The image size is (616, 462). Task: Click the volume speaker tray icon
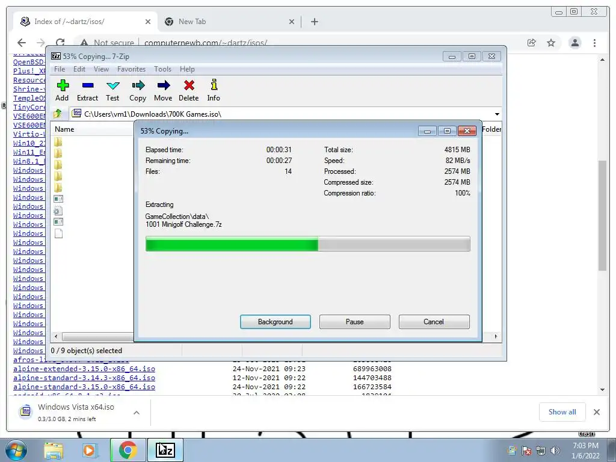click(x=555, y=451)
